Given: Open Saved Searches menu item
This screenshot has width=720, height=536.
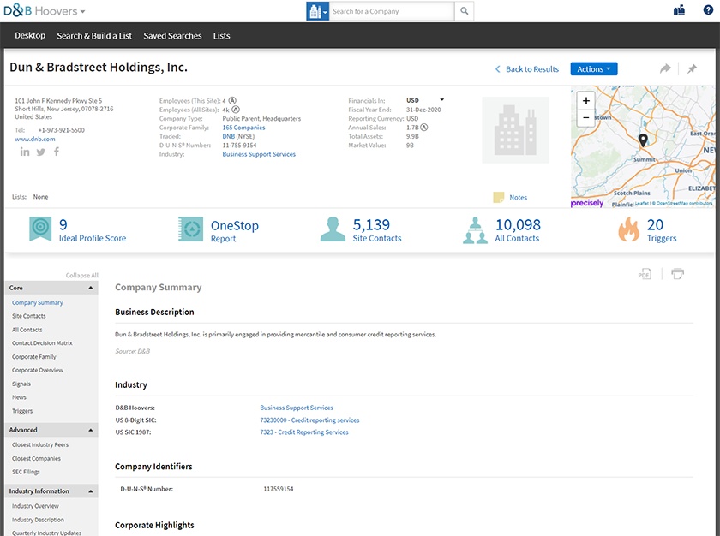Looking at the screenshot, I should [172, 36].
